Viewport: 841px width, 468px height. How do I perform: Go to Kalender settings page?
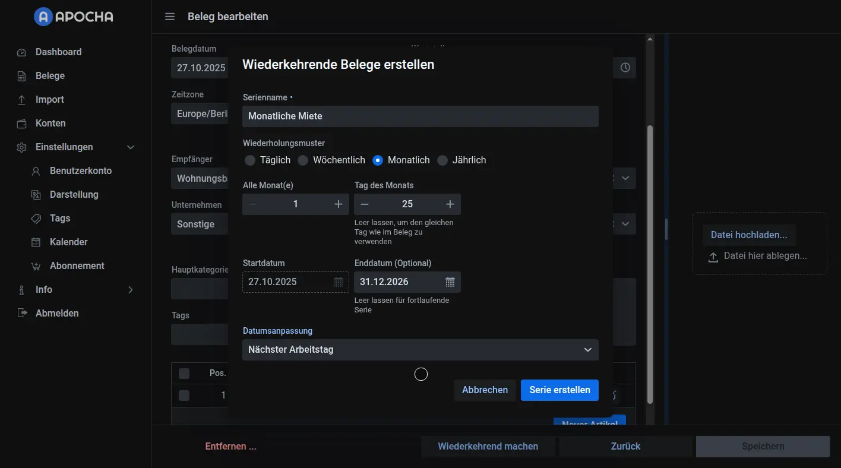point(68,242)
